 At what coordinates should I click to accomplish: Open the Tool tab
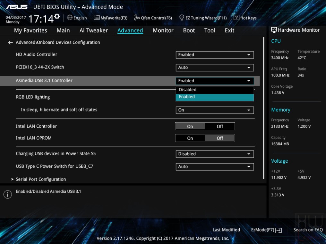[210, 30]
